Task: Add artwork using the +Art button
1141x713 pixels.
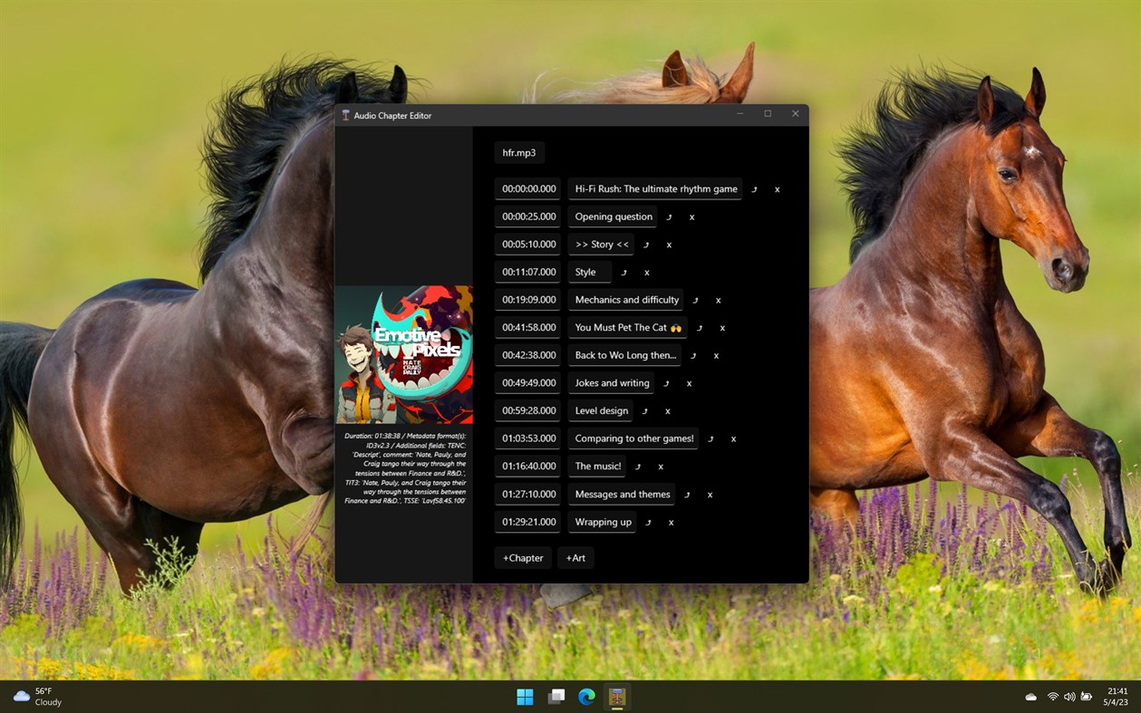Action: click(575, 558)
